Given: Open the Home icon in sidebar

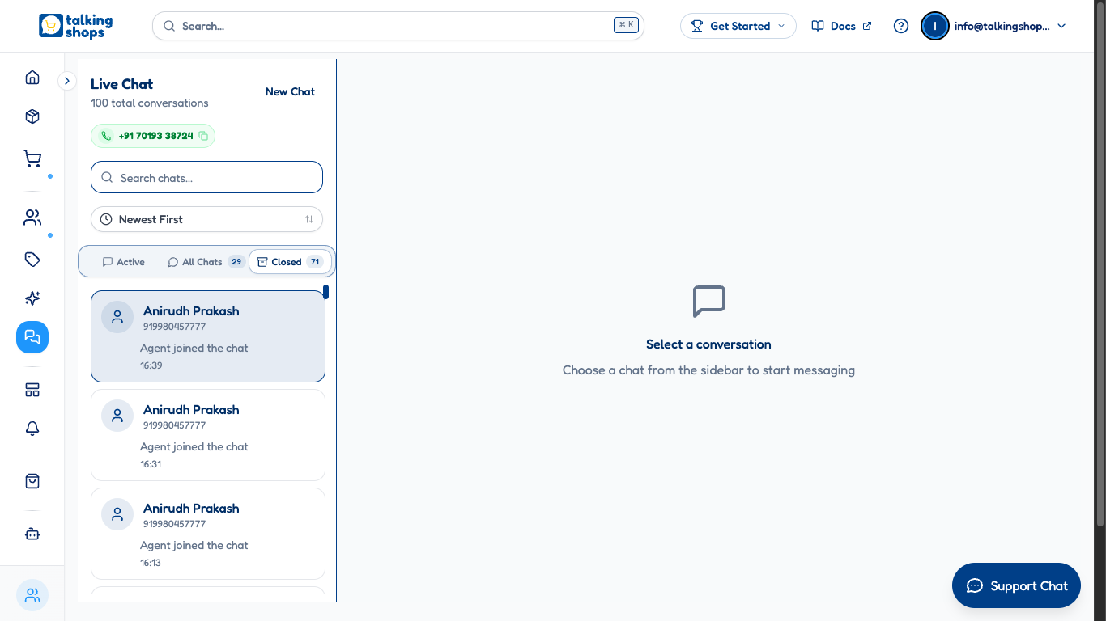Looking at the screenshot, I should (x=32, y=78).
